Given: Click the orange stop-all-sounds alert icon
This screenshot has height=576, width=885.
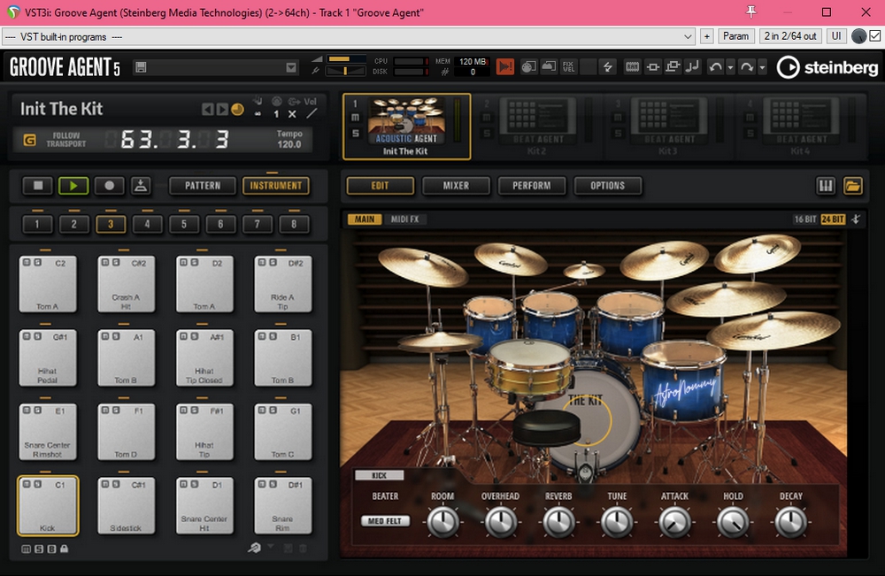Looking at the screenshot, I should click(505, 67).
